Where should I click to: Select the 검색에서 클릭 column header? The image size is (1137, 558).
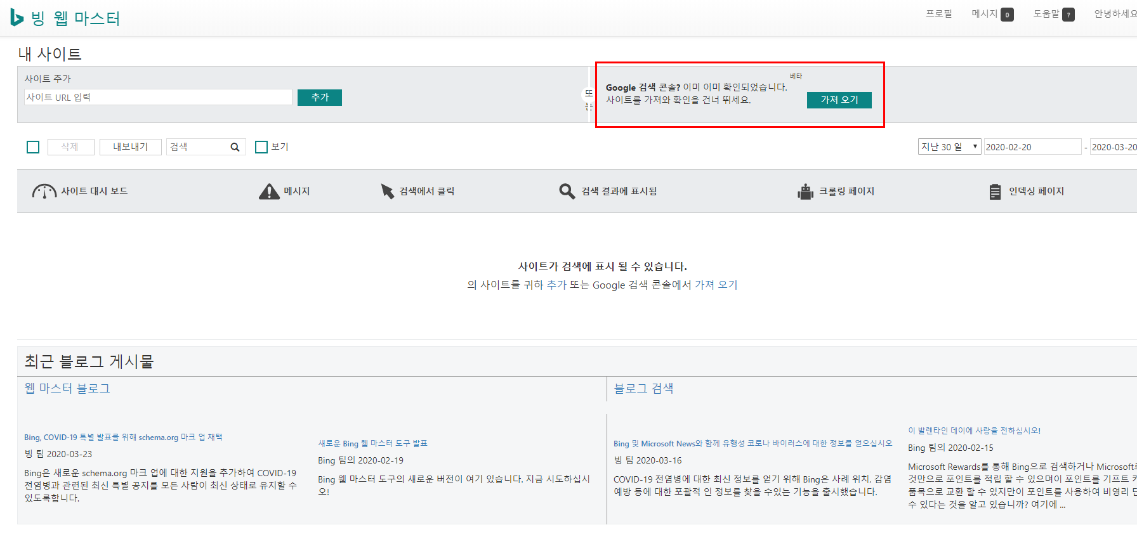coord(426,191)
